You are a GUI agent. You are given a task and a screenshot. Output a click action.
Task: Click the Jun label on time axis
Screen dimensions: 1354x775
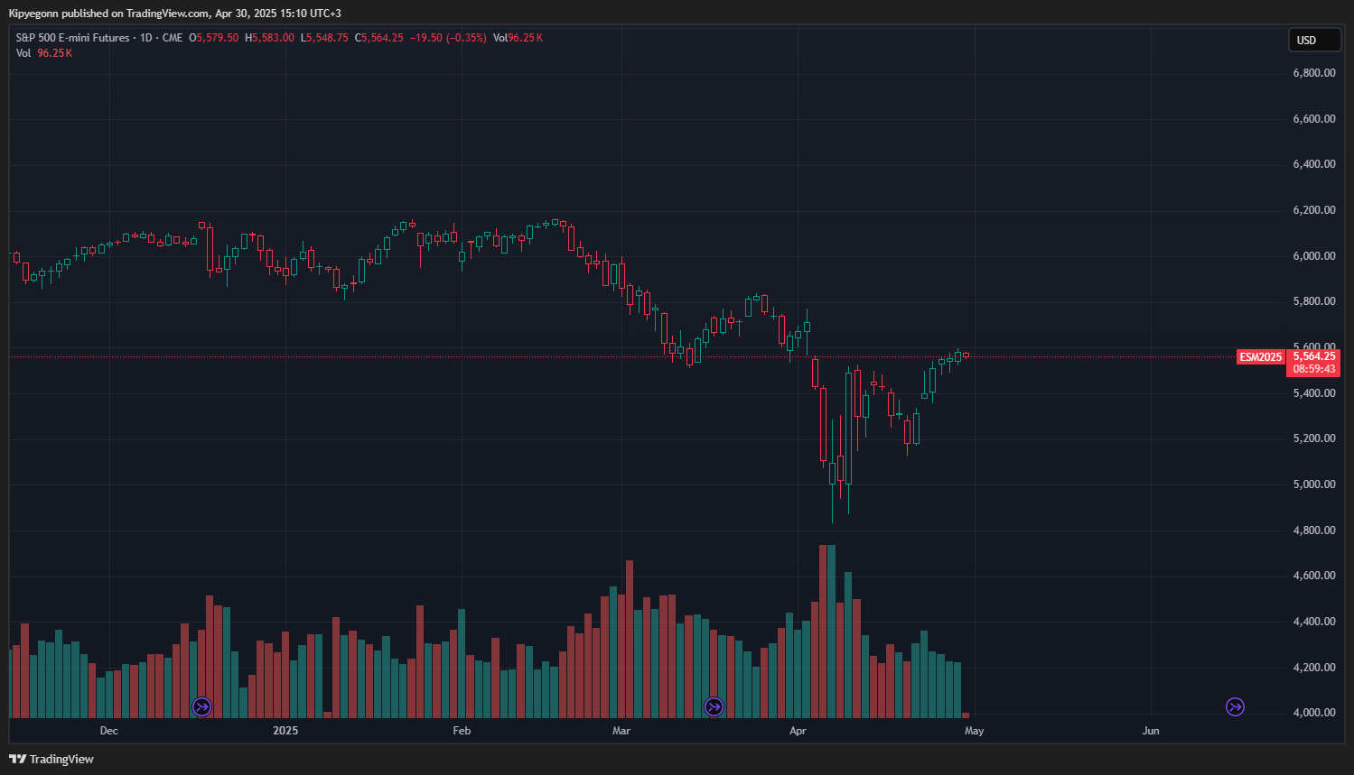(1150, 731)
